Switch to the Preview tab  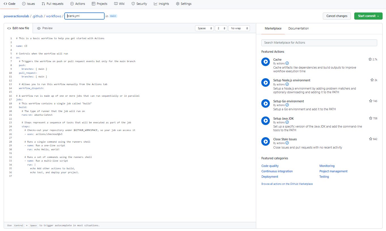pos(44,28)
